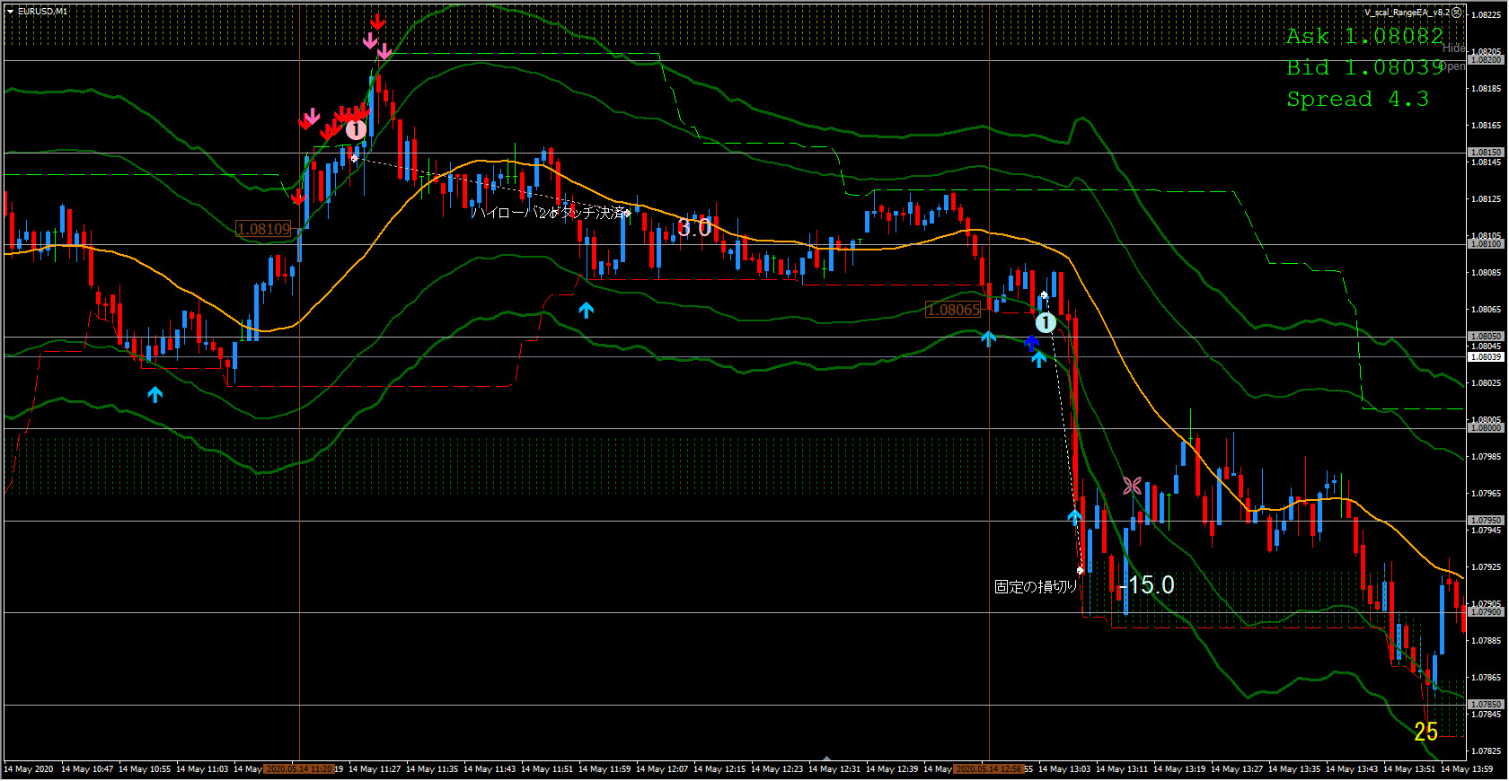
Task: Click the red down arrow left of 11:20 line
Action: (x=297, y=197)
